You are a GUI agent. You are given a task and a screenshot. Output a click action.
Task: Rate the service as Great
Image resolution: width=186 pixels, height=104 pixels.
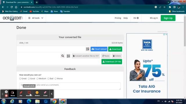(x=20, y=79)
